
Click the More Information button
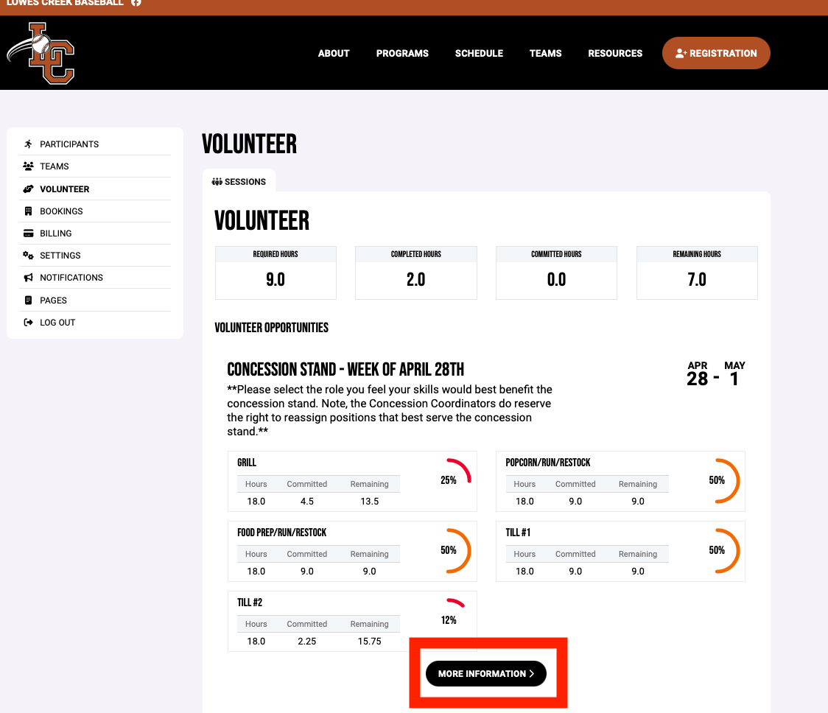coord(486,674)
